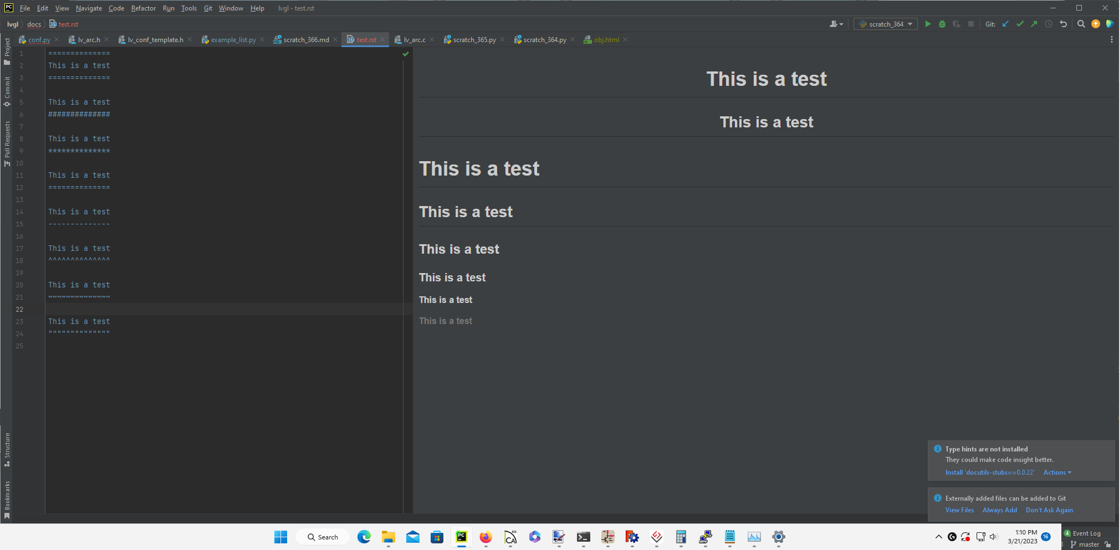Click "Don't Ask Again" in the Git notification
1119x550 pixels.
click(x=1049, y=510)
